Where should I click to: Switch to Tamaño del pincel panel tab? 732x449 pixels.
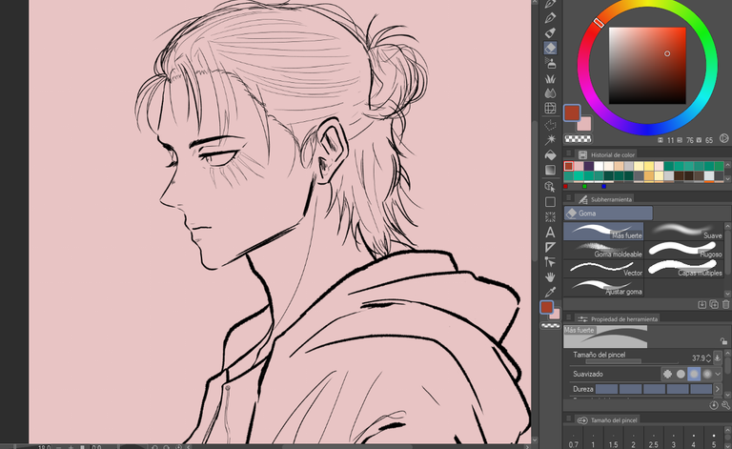click(x=608, y=419)
